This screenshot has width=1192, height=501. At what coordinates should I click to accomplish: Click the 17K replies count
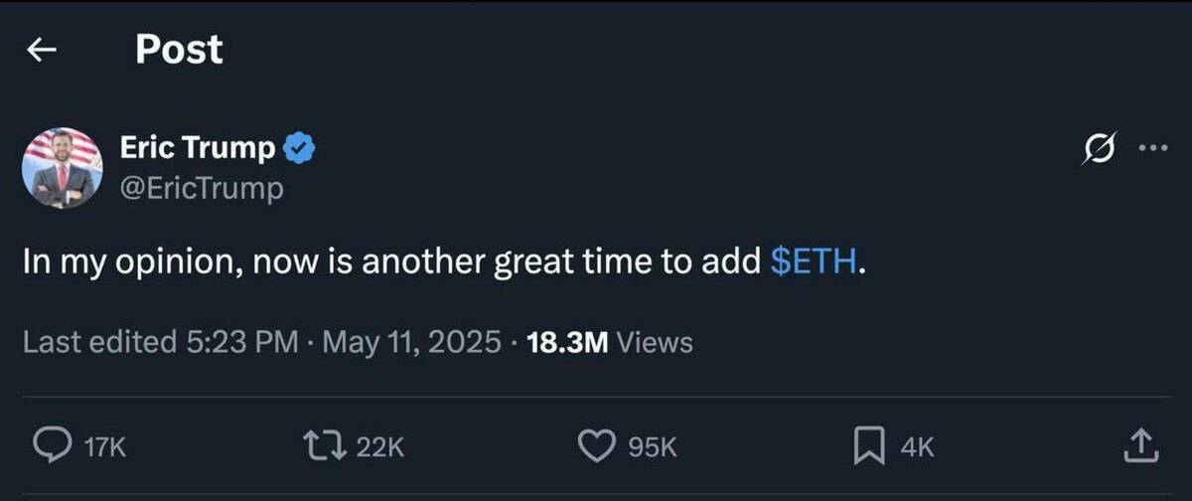pyautogui.click(x=106, y=448)
